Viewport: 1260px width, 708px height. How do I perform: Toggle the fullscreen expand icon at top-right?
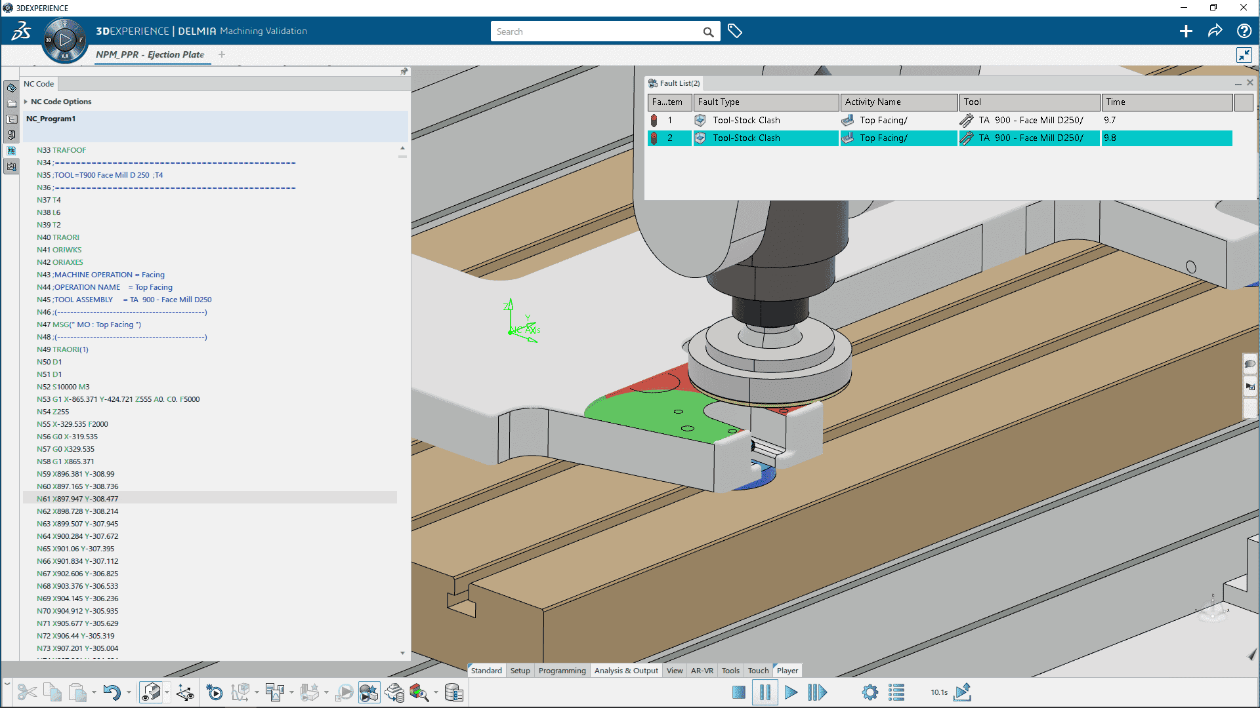[x=1244, y=55]
